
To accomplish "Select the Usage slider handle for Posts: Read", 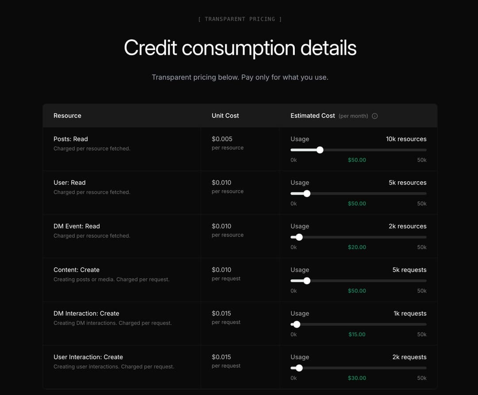I will (x=320, y=150).
